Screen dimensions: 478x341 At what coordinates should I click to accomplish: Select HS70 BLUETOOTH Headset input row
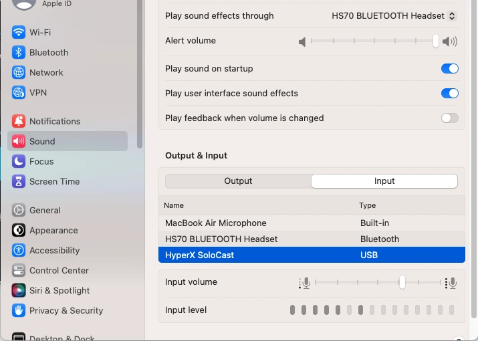point(312,239)
